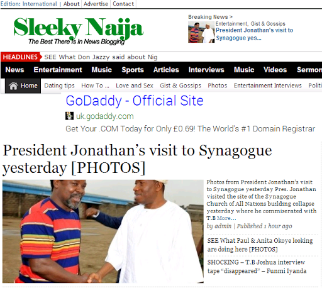
Task: Click the Home house icon
Action: coord(13,86)
